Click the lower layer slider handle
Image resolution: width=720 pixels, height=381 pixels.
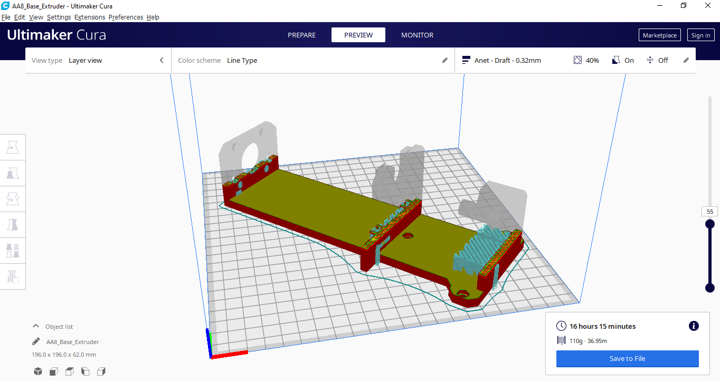coord(710,288)
